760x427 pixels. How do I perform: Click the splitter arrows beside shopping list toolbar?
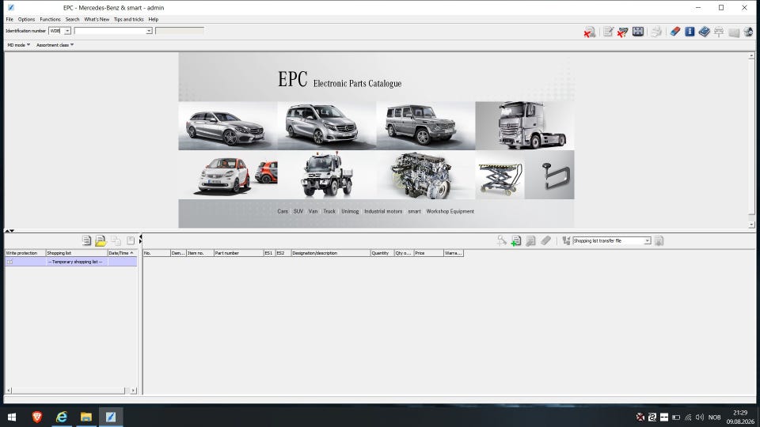pyautogui.click(x=141, y=239)
